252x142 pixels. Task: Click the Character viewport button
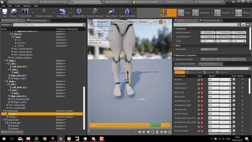(x=131, y=22)
